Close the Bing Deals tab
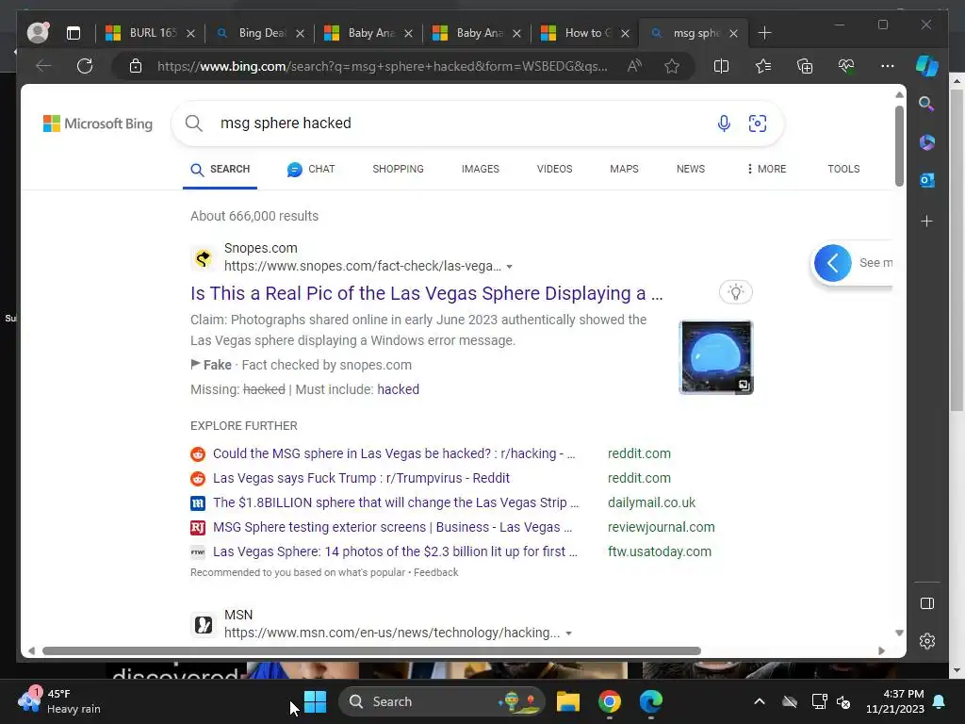 (x=300, y=33)
